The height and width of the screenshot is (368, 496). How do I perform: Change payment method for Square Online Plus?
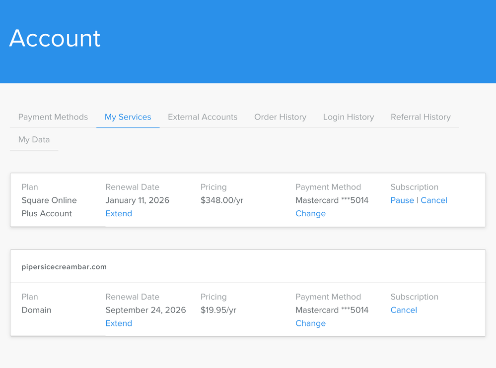coord(310,213)
